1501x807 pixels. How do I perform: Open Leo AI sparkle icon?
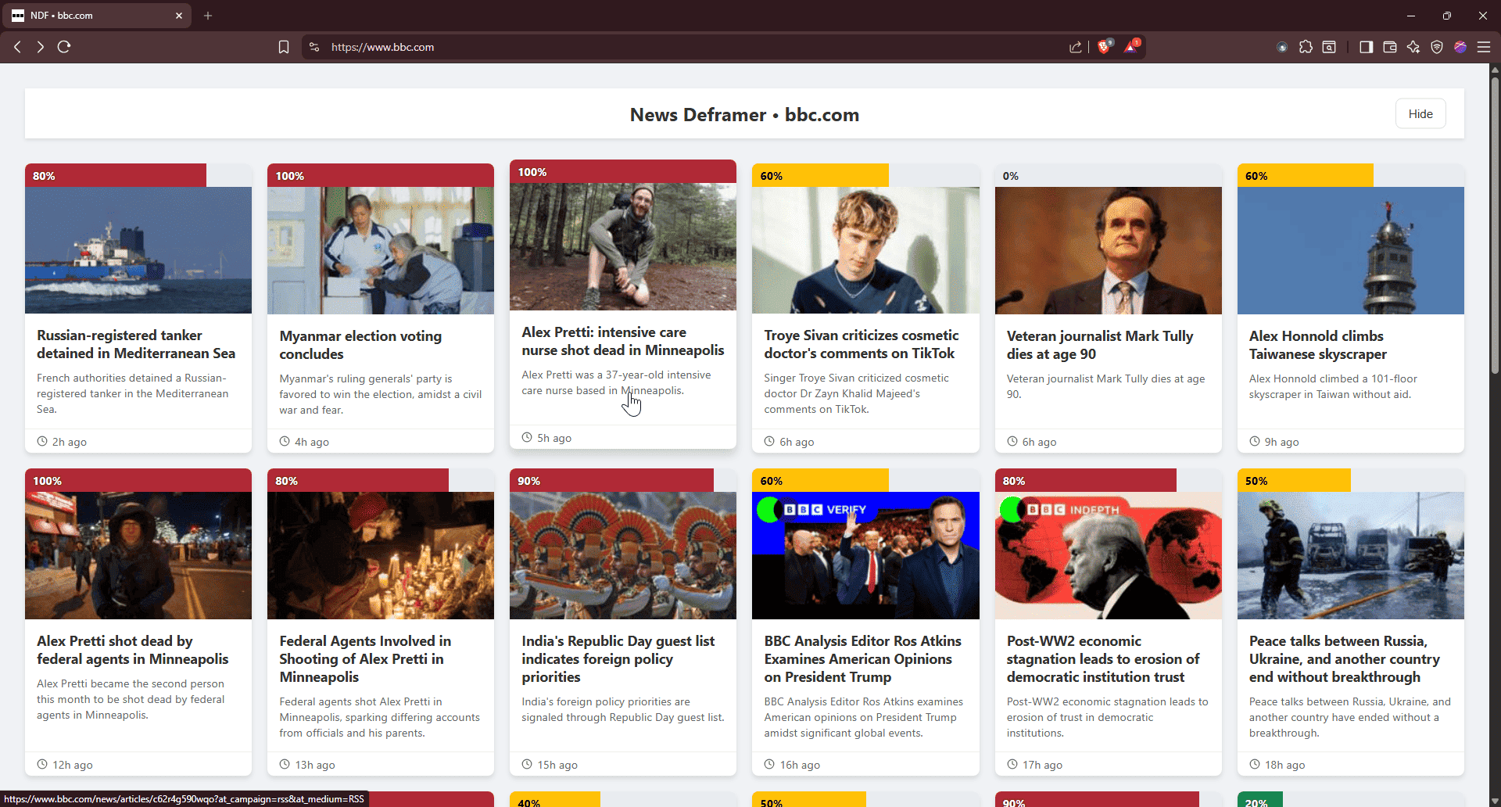pos(1413,47)
